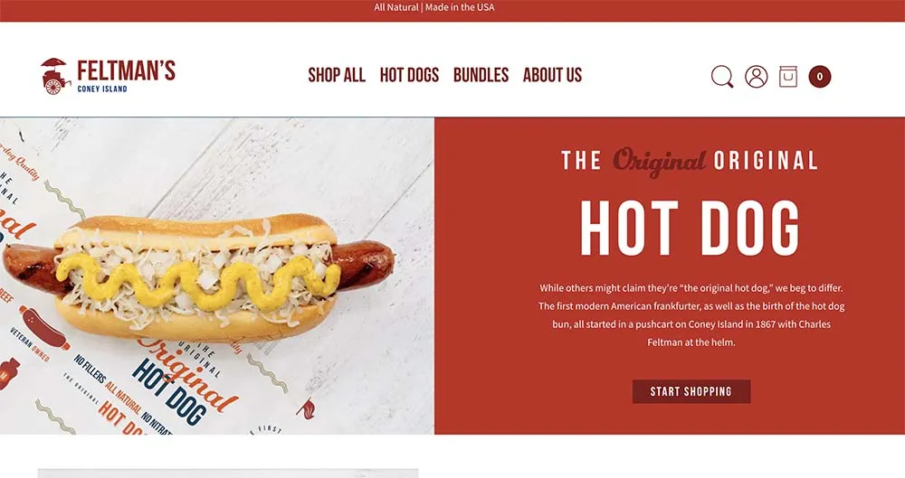Click the Feltman's Coney Island logo text
Image resolution: width=905 pixels, height=478 pixels.
126,76
